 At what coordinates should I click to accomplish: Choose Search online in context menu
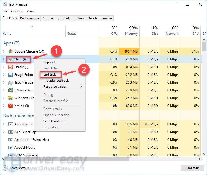pyautogui.click(x=53, y=121)
